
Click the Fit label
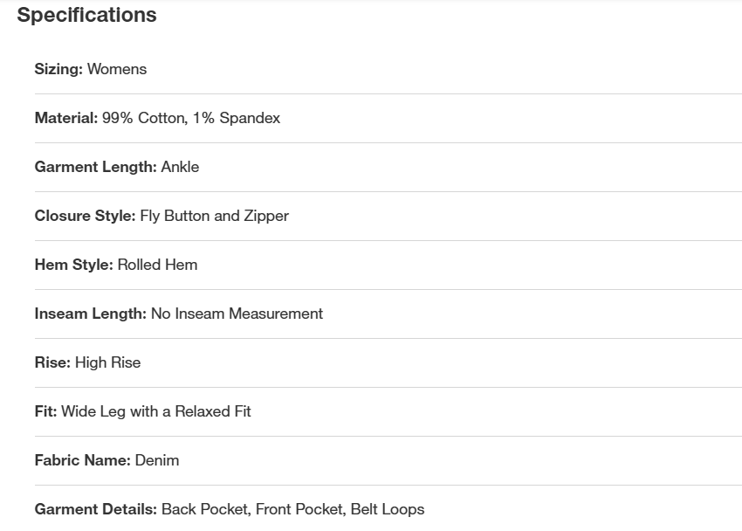click(x=45, y=411)
